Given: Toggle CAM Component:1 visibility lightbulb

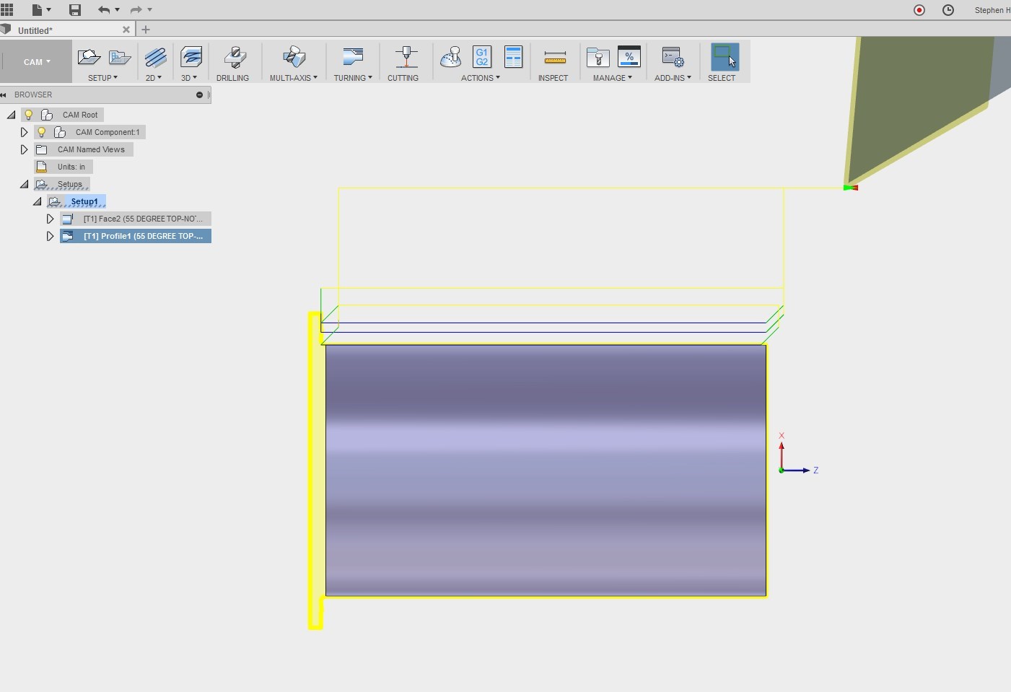Looking at the screenshot, I should pyautogui.click(x=42, y=132).
